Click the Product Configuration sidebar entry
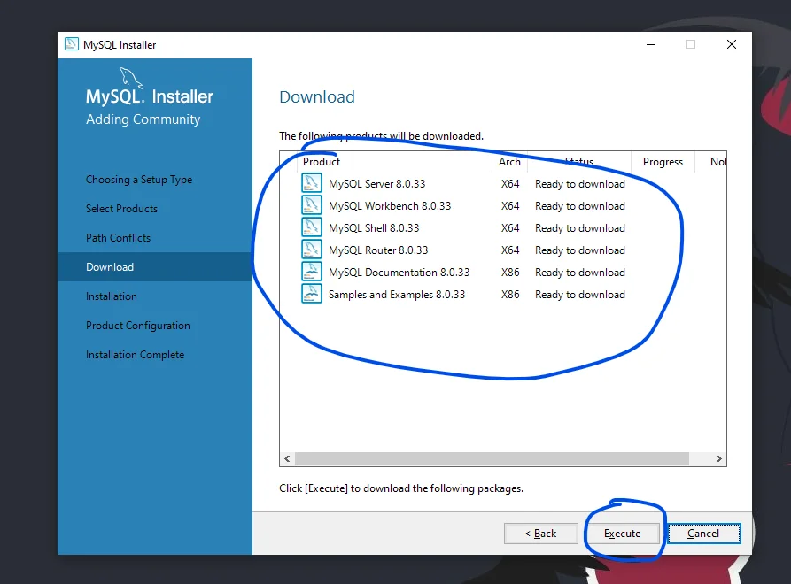The image size is (791, 584). (137, 325)
